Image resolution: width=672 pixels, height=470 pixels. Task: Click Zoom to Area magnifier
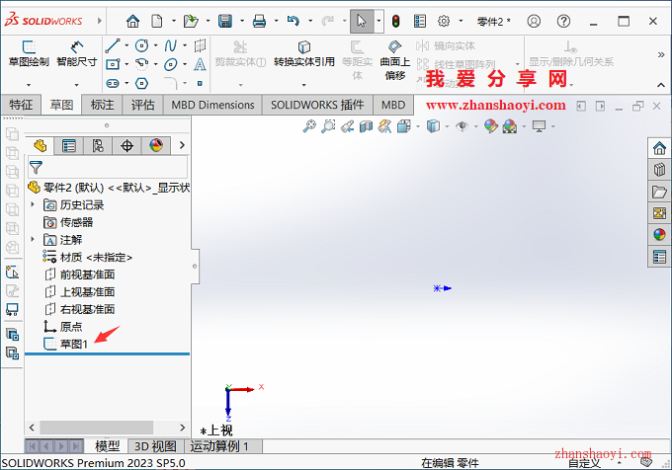[328, 126]
